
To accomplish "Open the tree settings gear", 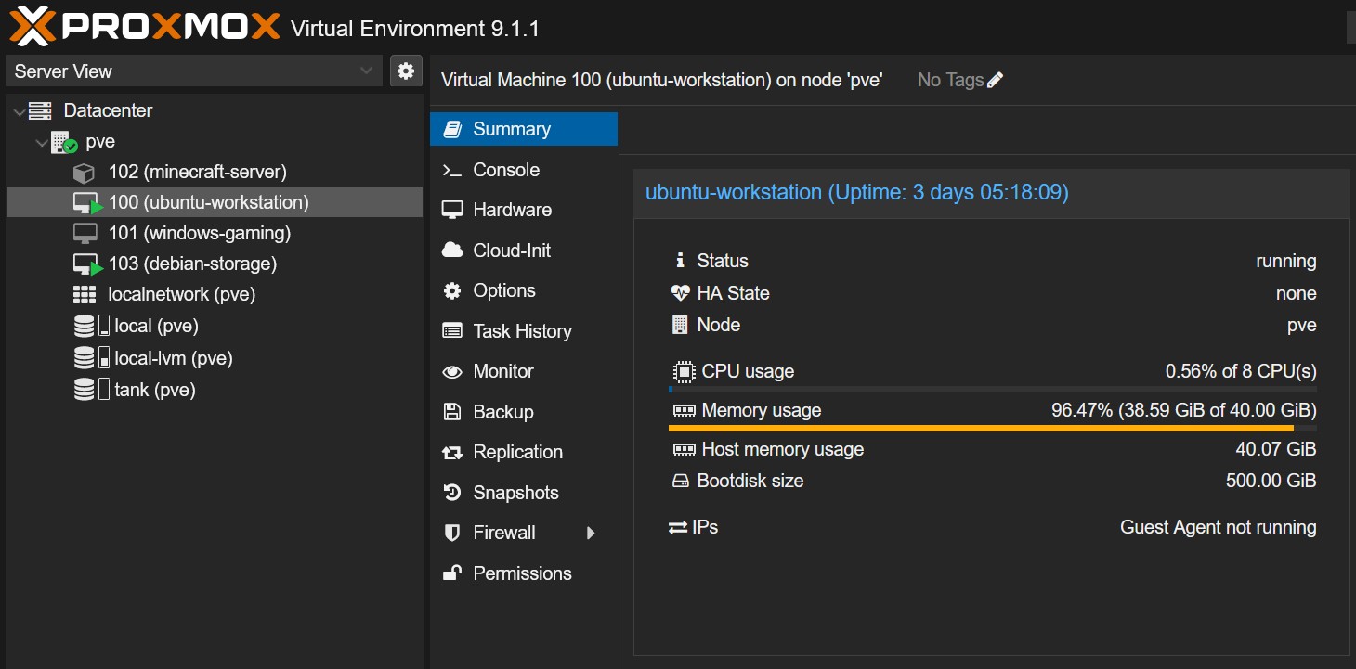I will (406, 71).
